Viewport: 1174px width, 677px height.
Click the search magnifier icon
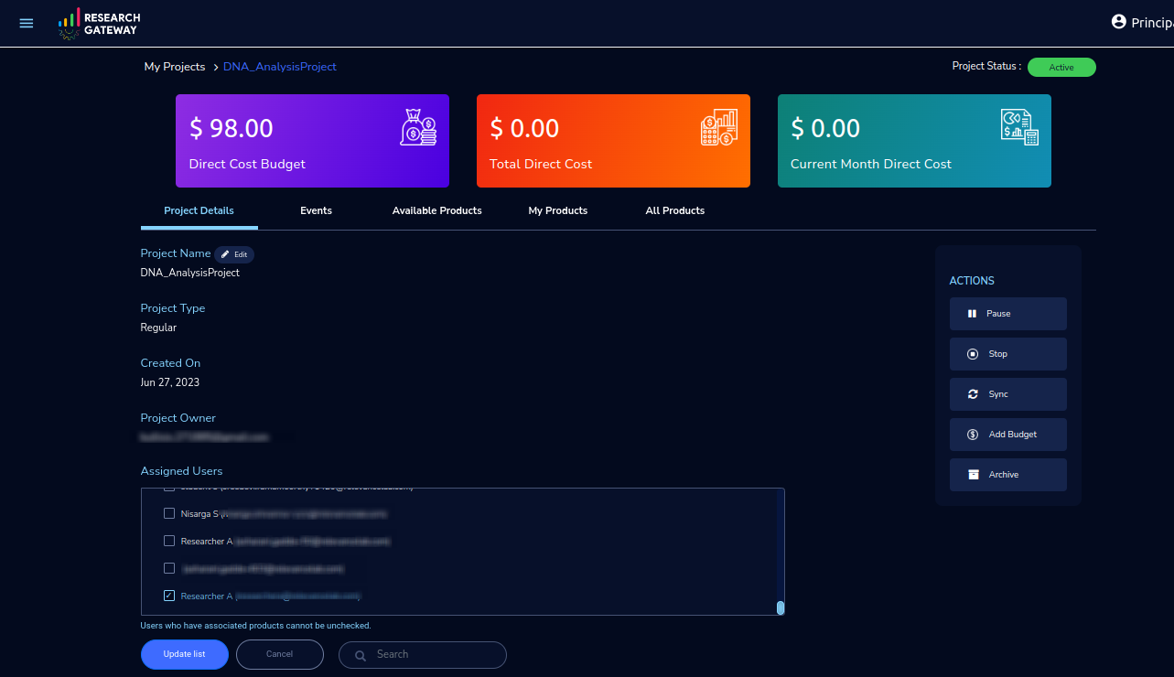[361, 655]
